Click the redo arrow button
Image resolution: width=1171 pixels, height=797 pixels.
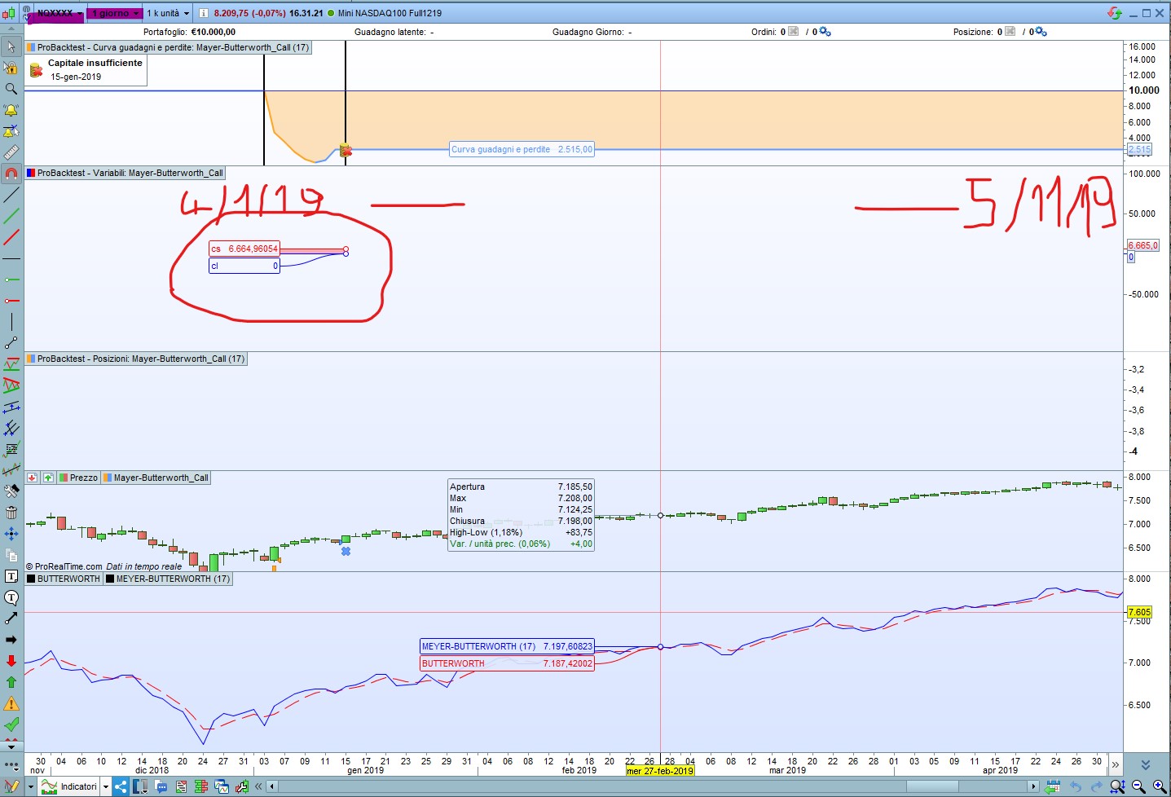1096,786
